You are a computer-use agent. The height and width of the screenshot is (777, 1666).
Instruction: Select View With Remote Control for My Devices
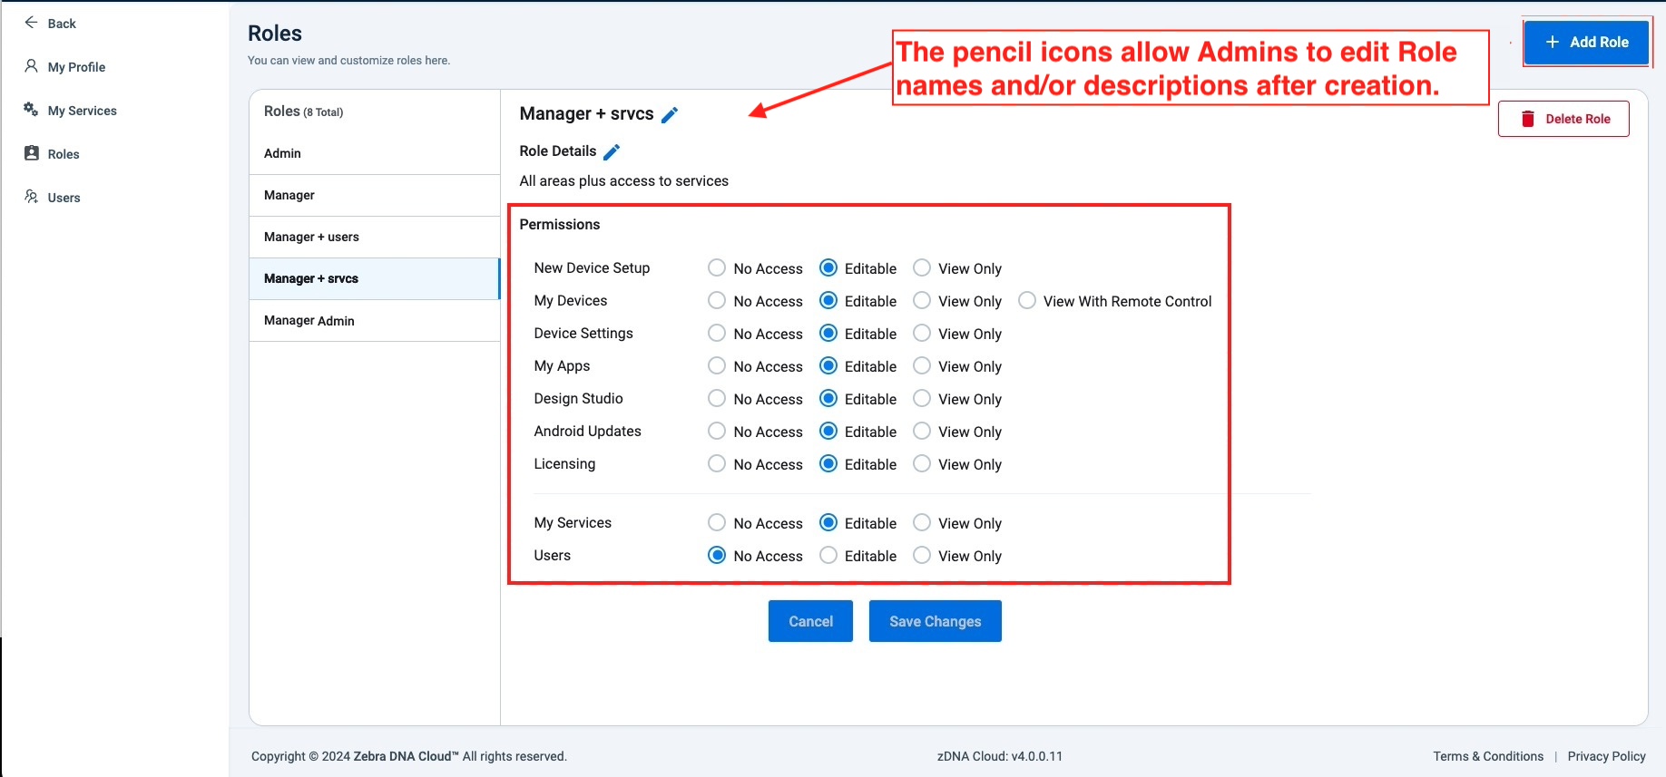click(1027, 301)
